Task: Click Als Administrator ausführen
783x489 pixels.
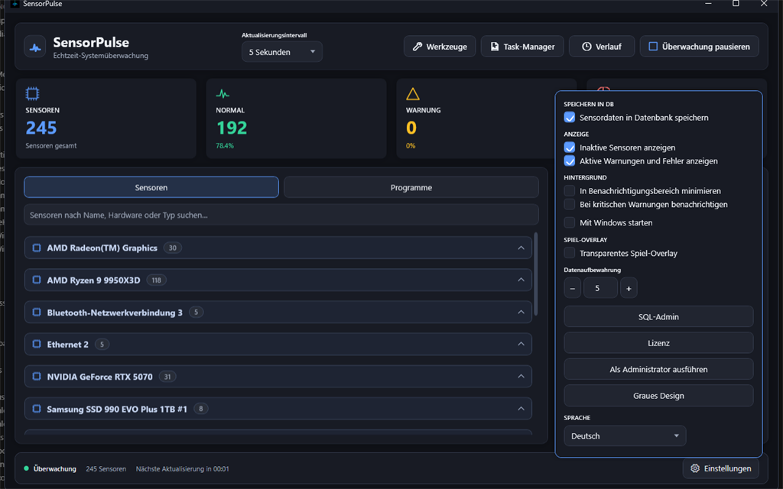Action: [658, 369]
